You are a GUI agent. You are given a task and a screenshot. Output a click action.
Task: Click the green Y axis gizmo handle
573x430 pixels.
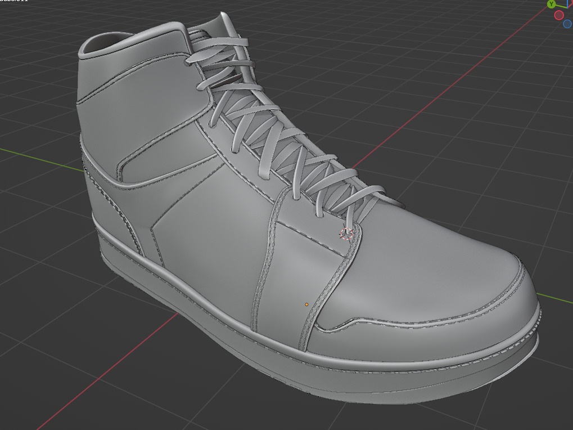(551, 4)
